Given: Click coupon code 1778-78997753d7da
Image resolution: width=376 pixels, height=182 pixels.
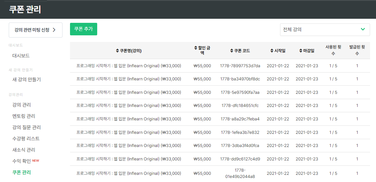Looking at the screenshot, I should (x=240, y=66).
